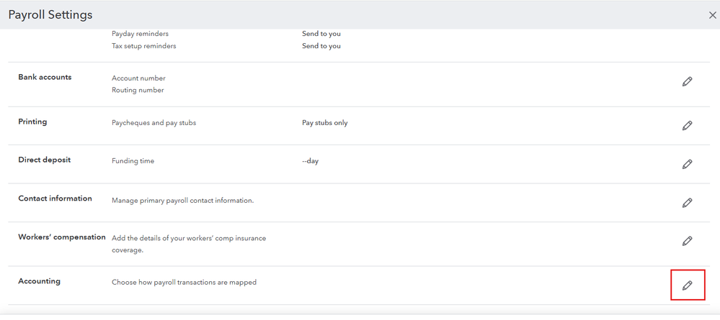Edit Workers' compensation details
The width and height of the screenshot is (720, 320).
click(687, 242)
